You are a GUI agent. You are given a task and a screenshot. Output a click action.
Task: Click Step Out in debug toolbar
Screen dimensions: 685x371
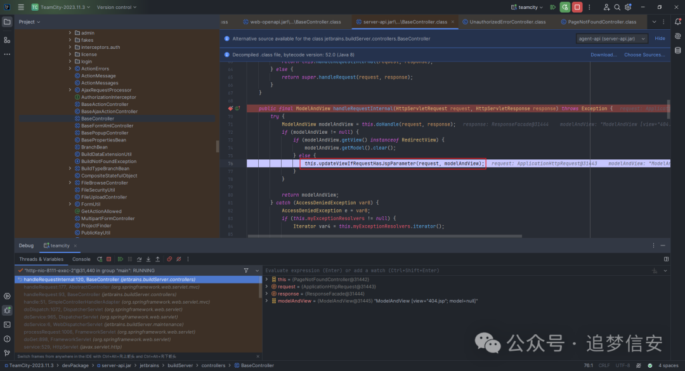pos(158,259)
